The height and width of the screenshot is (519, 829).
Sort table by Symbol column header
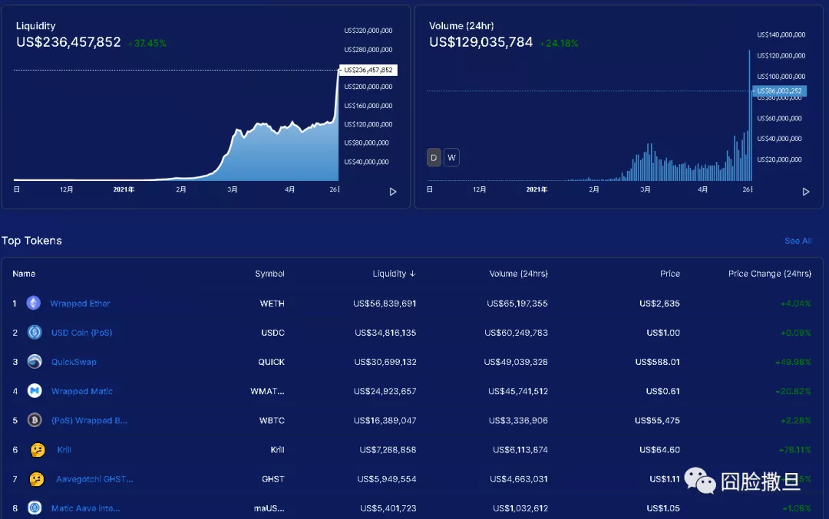click(x=269, y=274)
